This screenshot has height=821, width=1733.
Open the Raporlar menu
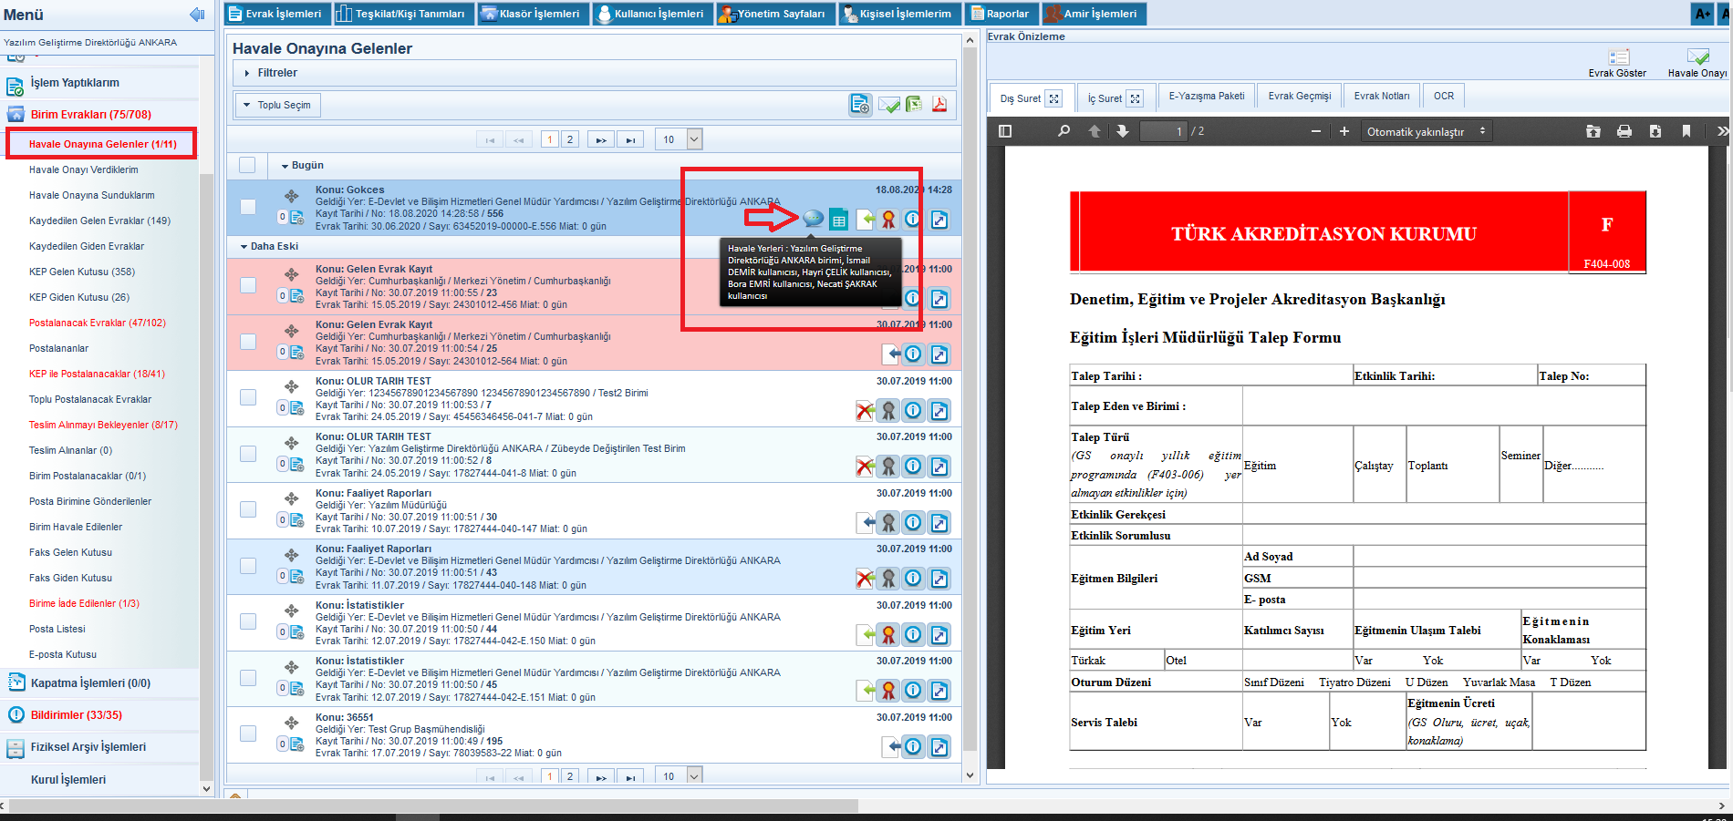pos(1001,14)
